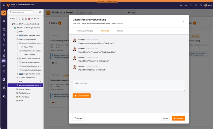This screenshot has height=129, width=213.
Task: Open the page tree three-dots options menu
Action: coord(36,12)
